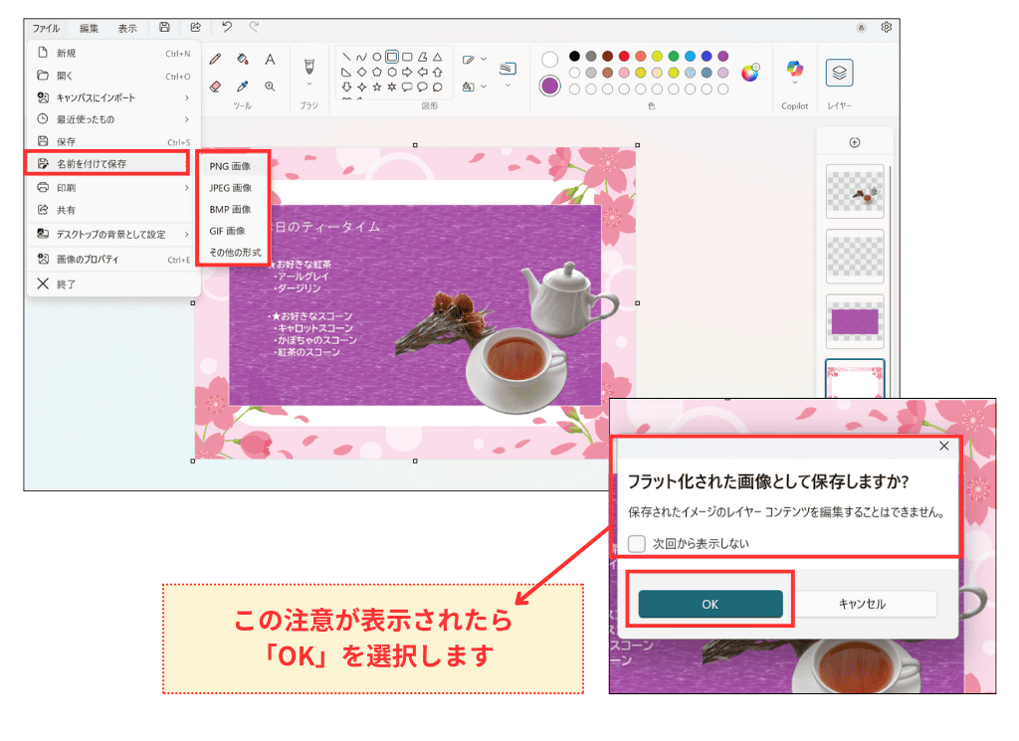Select the fill with color bucket tool

coord(241,59)
